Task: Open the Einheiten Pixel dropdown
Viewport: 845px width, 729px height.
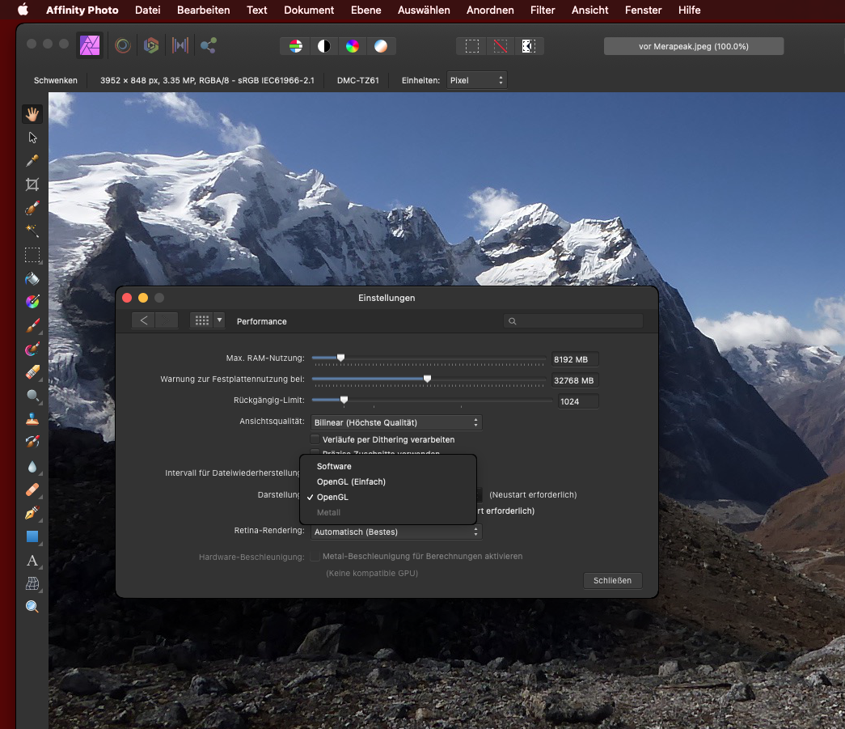Action: tap(476, 80)
